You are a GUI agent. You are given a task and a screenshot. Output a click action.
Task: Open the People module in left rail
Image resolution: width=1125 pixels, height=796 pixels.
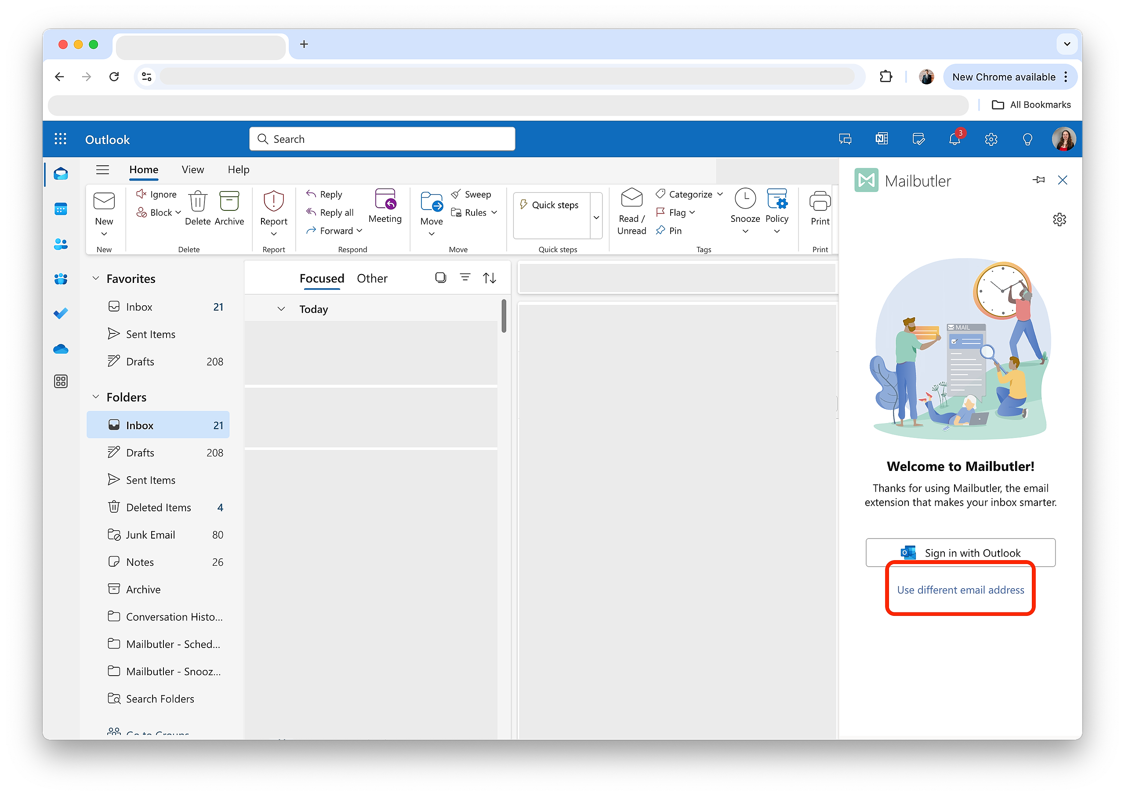(x=61, y=244)
